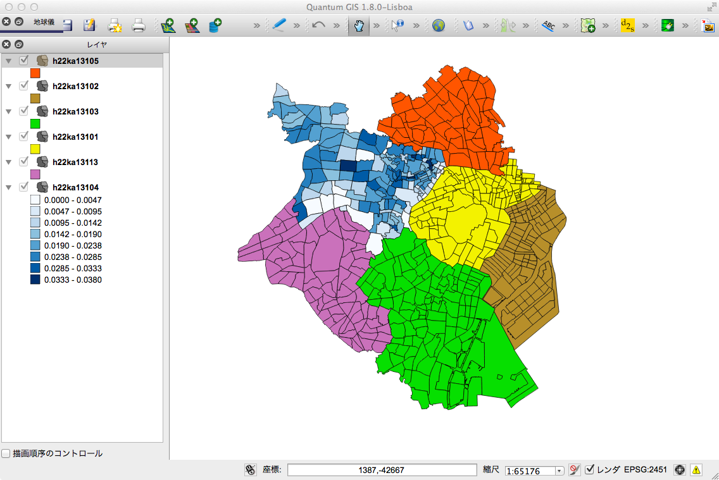Collapse the h22ka13104 layer legend

(9, 187)
